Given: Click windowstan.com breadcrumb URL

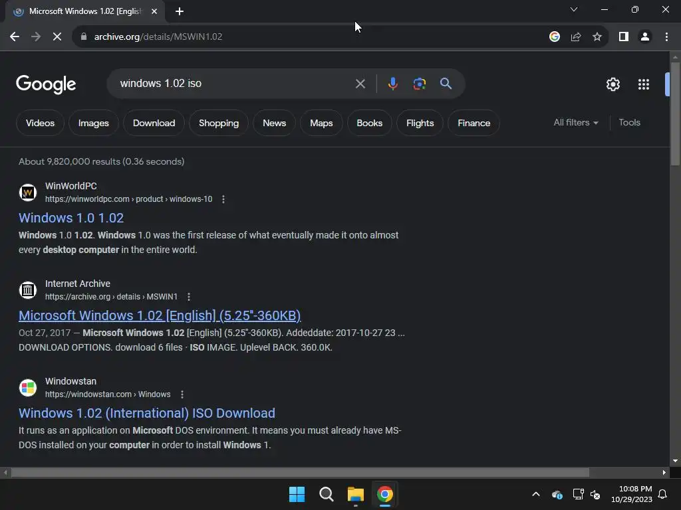Looking at the screenshot, I should click(x=108, y=394).
